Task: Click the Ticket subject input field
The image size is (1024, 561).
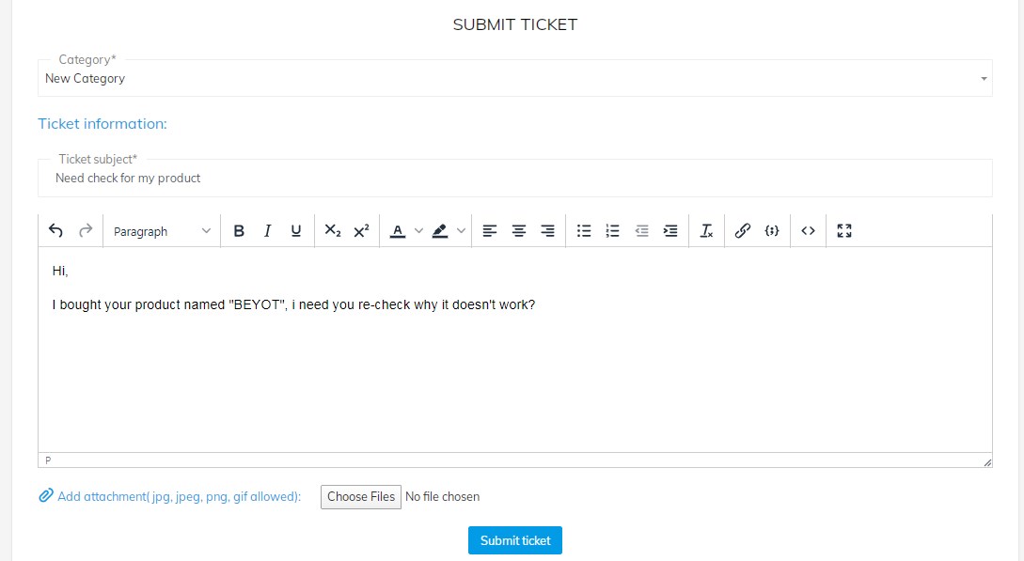Action: click(x=515, y=179)
